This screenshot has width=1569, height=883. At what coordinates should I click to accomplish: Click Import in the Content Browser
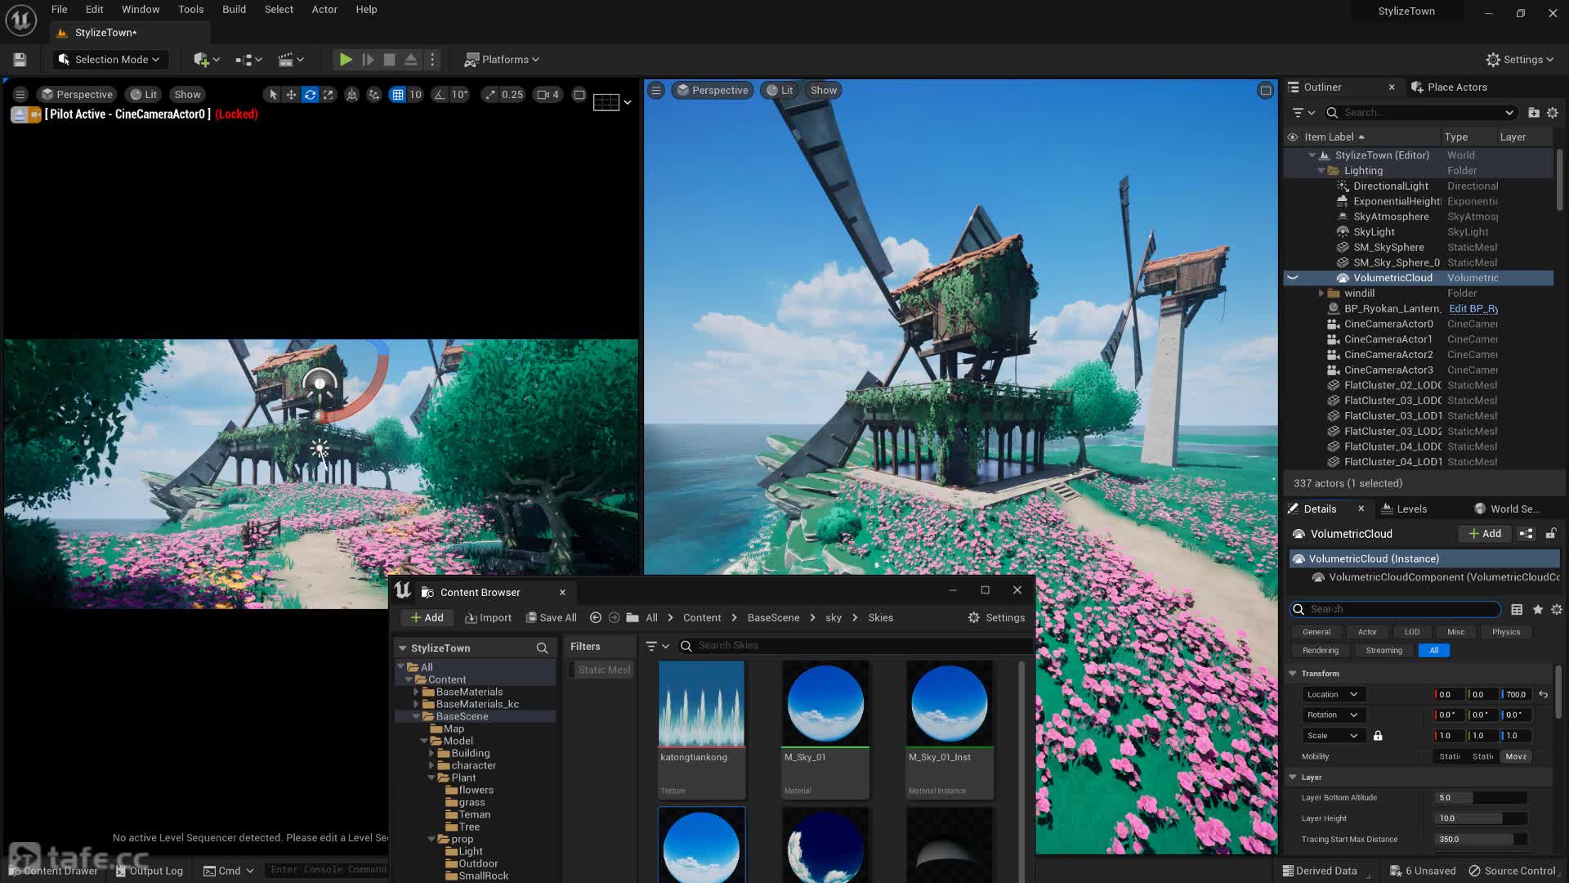pos(488,618)
